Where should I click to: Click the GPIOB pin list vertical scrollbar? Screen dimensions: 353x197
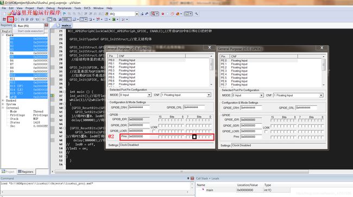[x=211, y=71]
